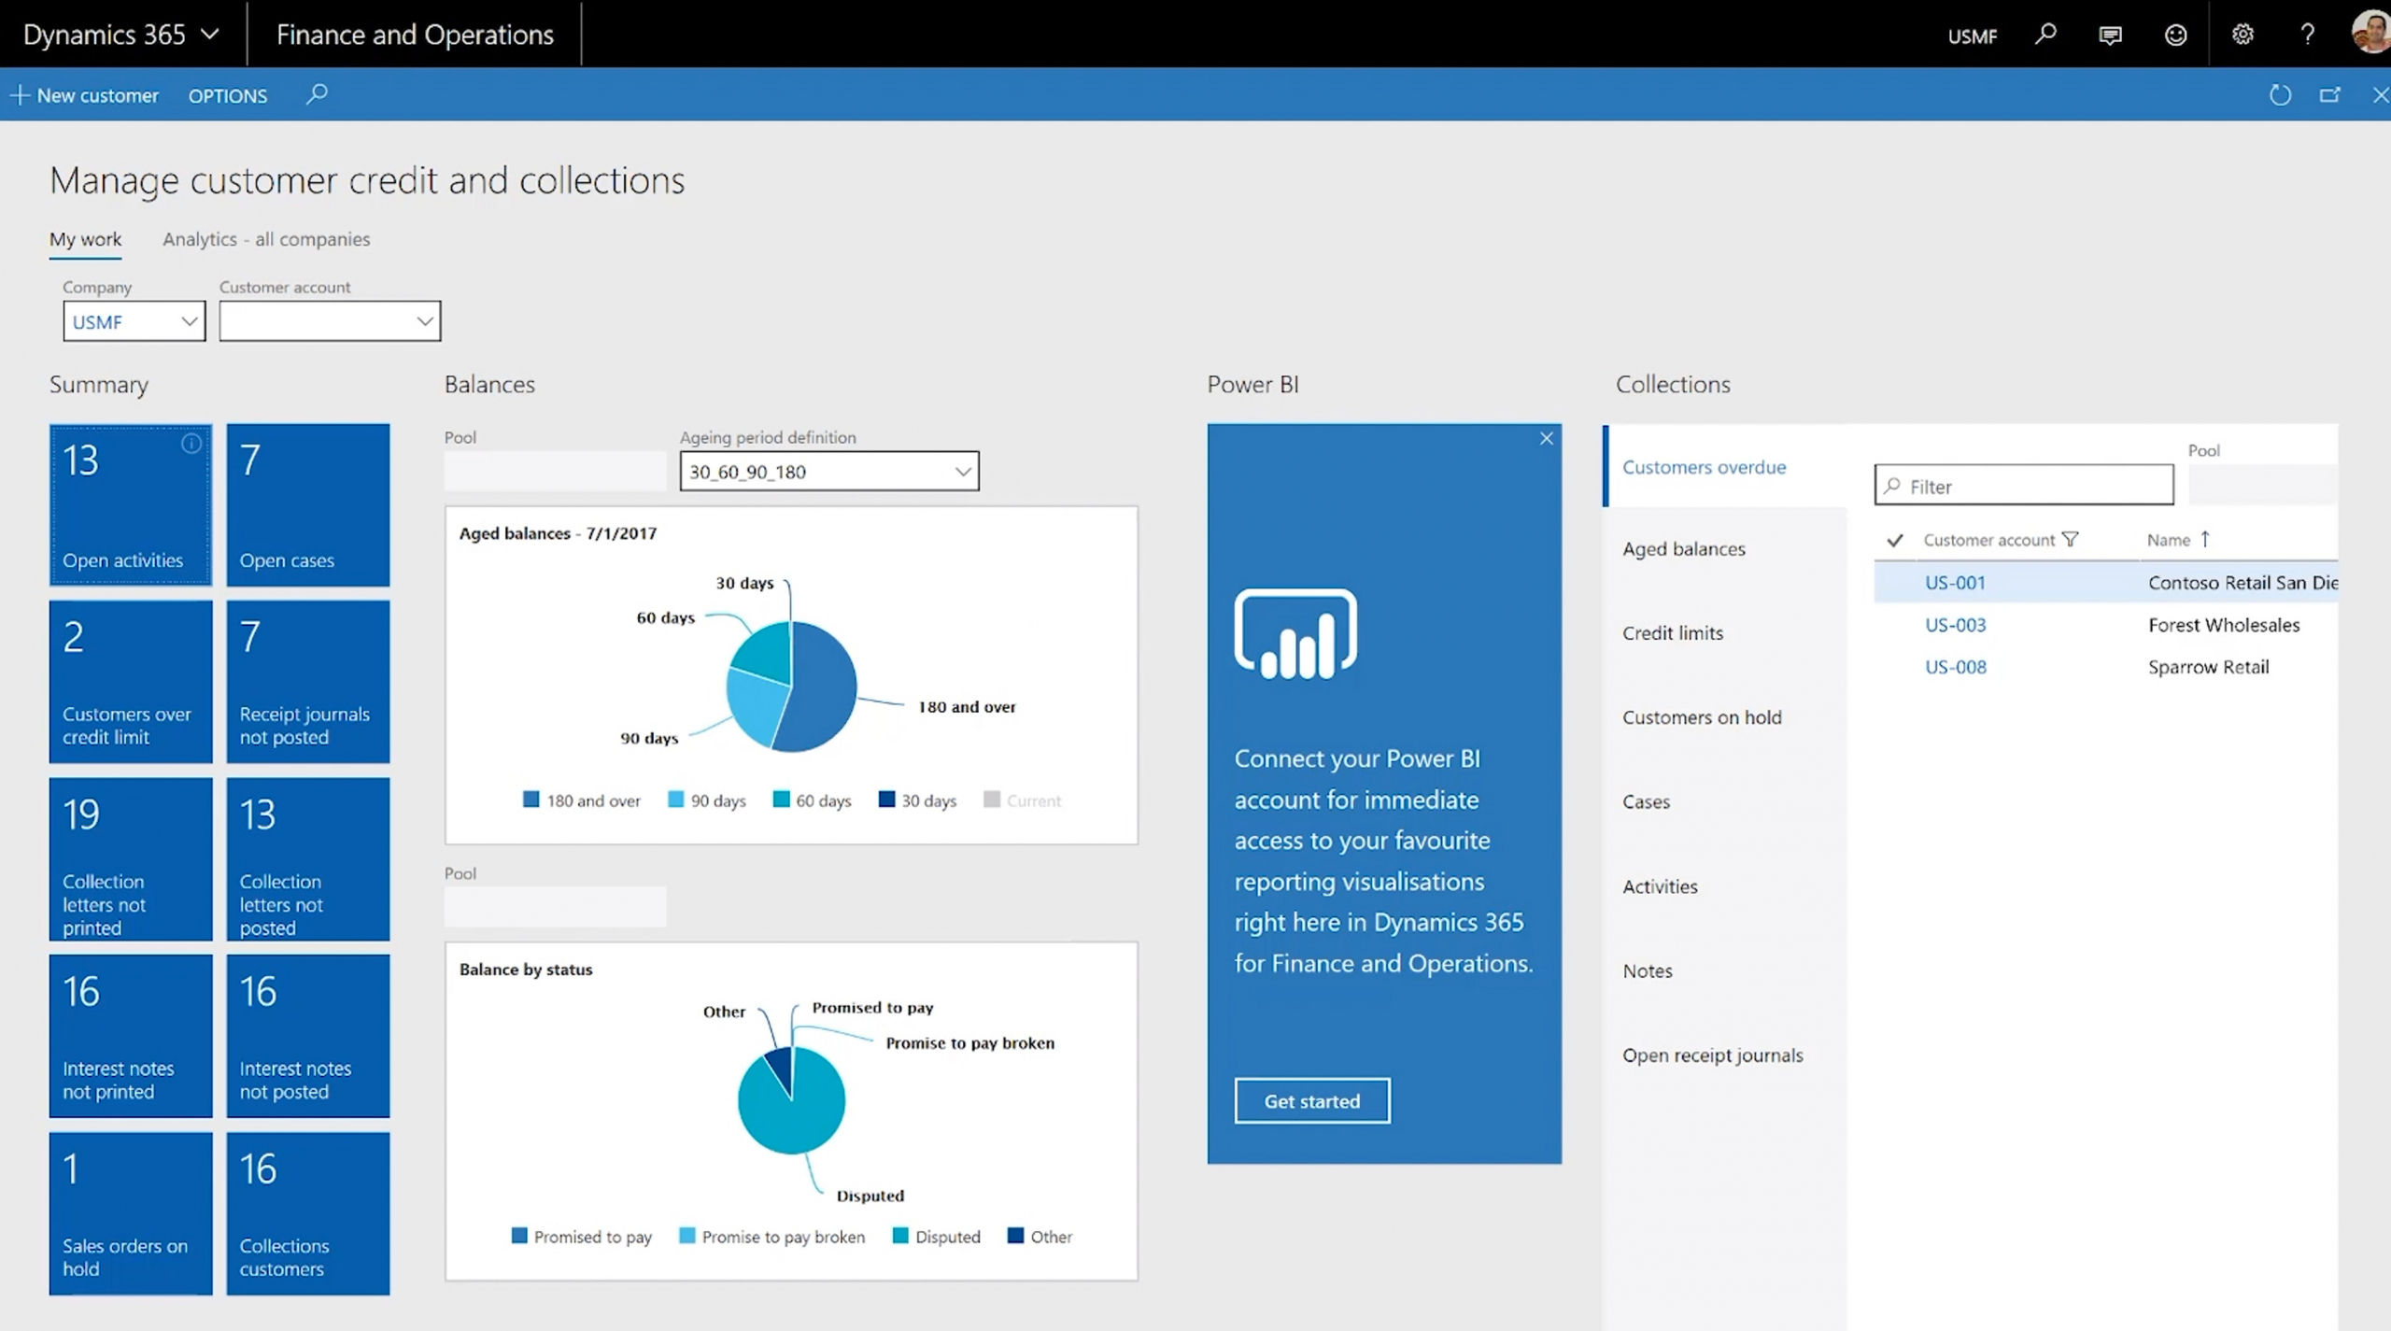Click the Customer account column filter icon

click(2071, 540)
